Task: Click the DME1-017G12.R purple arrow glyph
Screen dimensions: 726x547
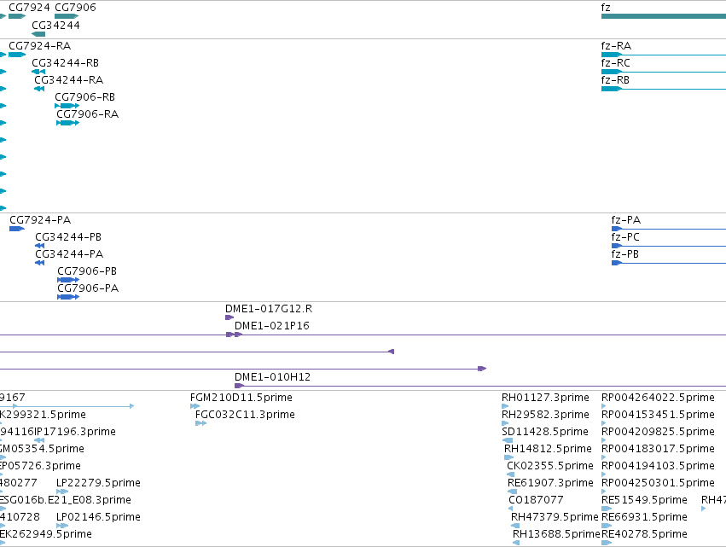Action: pyautogui.click(x=229, y=317)
